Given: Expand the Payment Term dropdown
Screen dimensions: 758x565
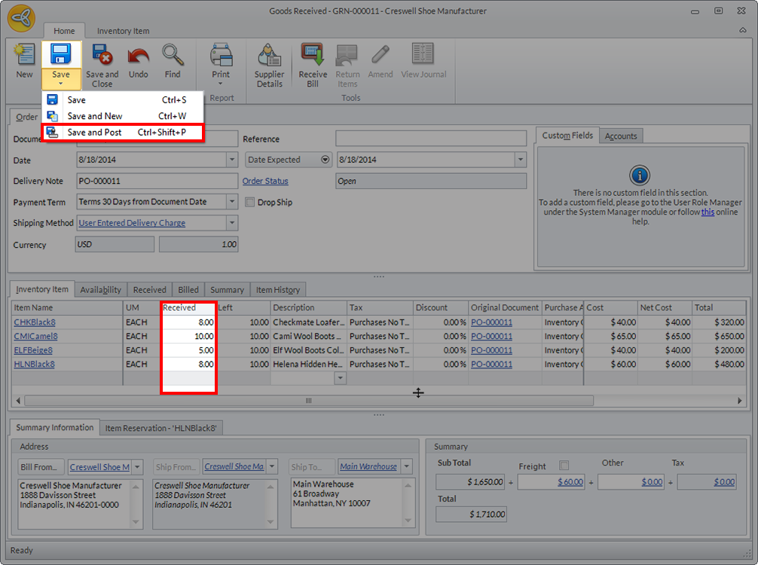Looking at the screenshot, I should 231,202.
